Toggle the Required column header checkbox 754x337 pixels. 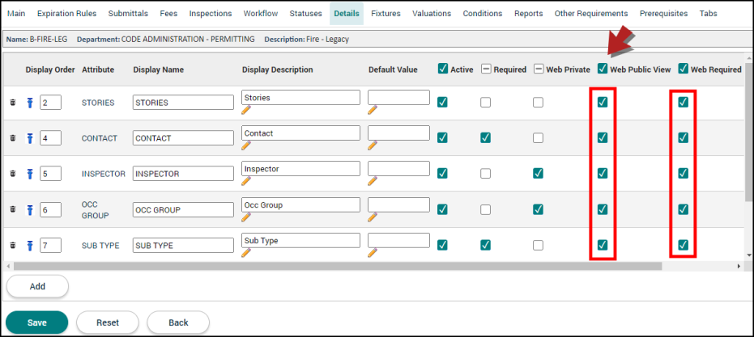click(486, 70)
